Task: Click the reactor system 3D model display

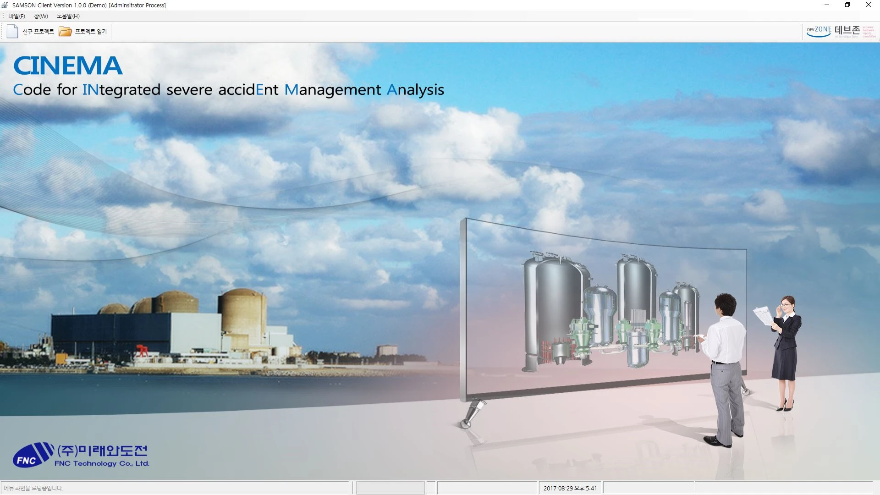Action: (x=605, y=308)
